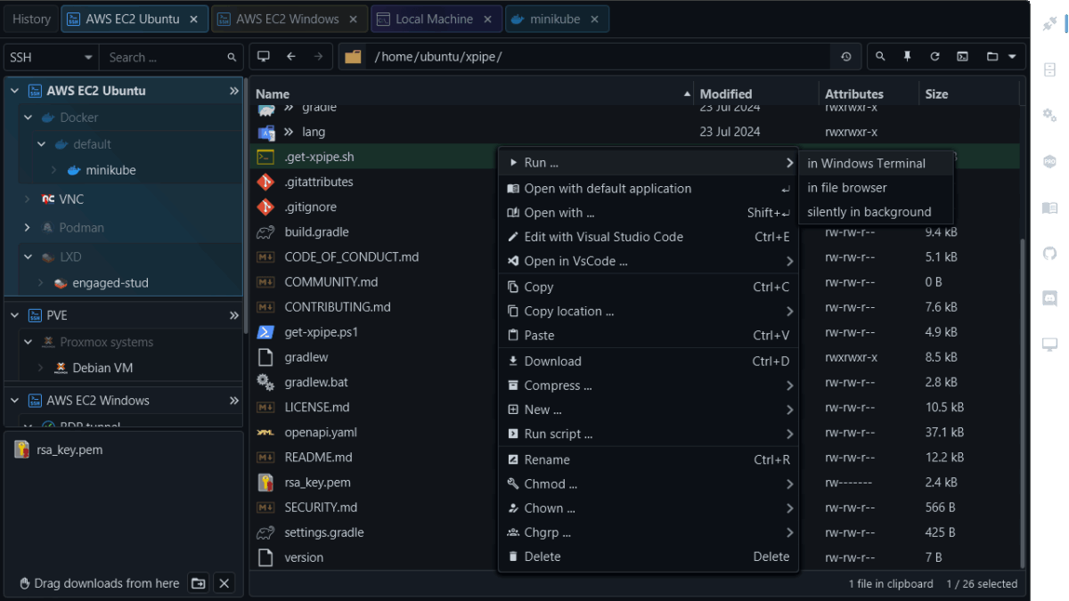1069x601 pixels.
Task: Open the GitHub icon in the sidebar
Action: tap(1049, 253)
